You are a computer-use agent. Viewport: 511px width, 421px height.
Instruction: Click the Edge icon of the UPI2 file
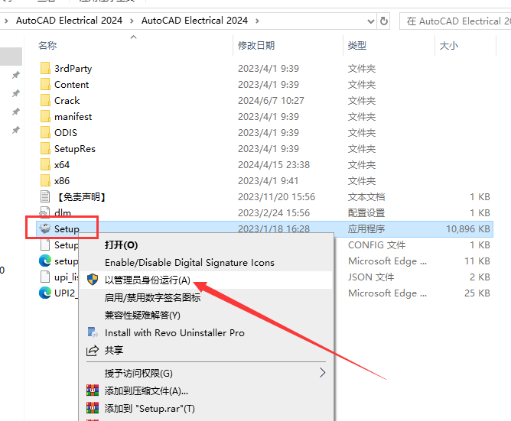click(x=44, y=293)
